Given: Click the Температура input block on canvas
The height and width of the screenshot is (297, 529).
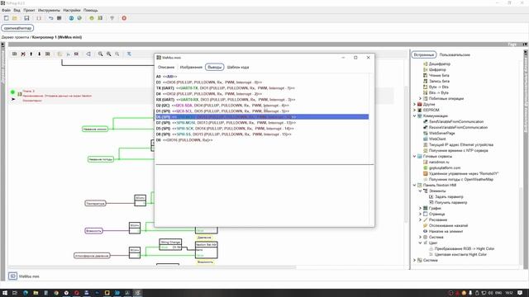Looking at the screenshot, I should point(96,204).
